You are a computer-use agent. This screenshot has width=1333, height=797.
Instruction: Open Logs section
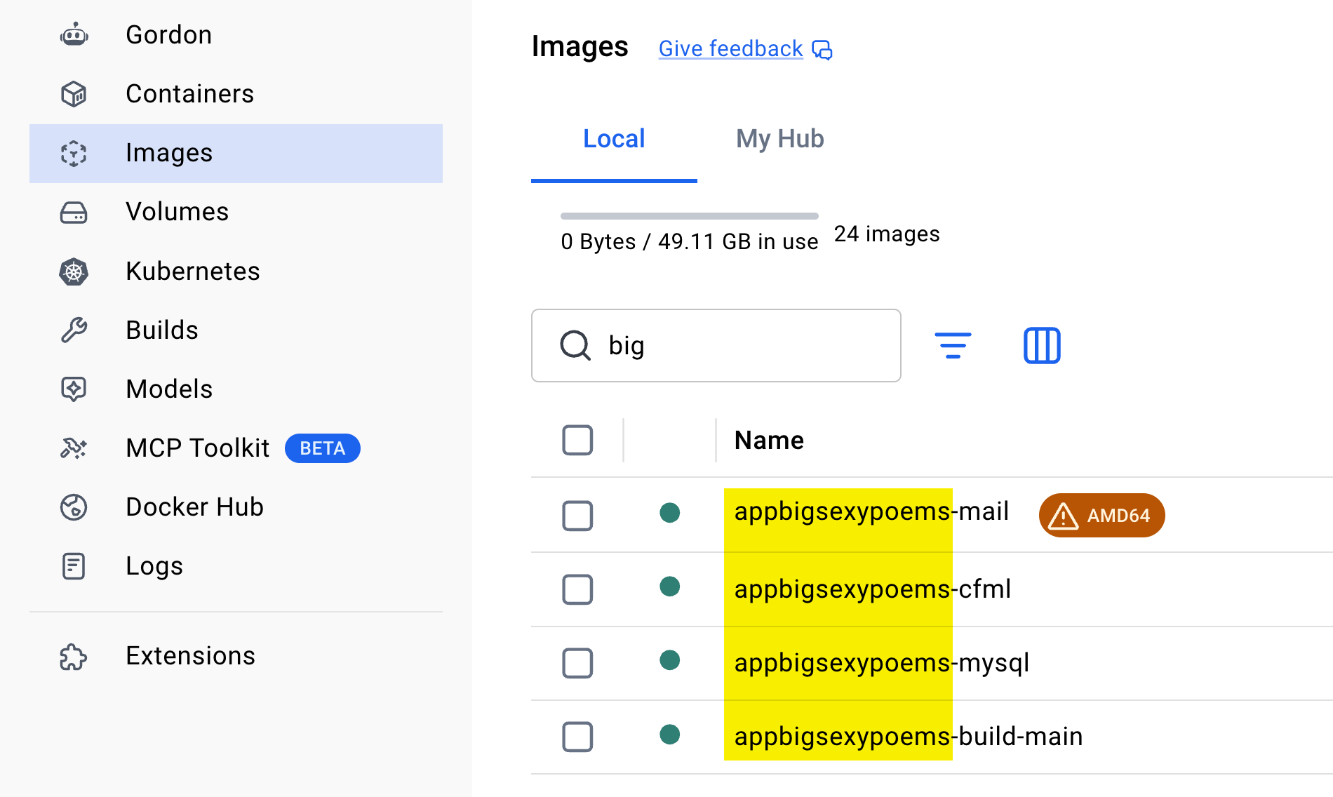tap(236, 565)
